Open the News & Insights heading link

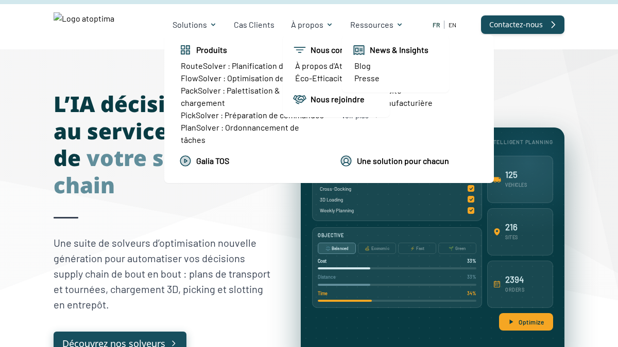click(399, 50)
